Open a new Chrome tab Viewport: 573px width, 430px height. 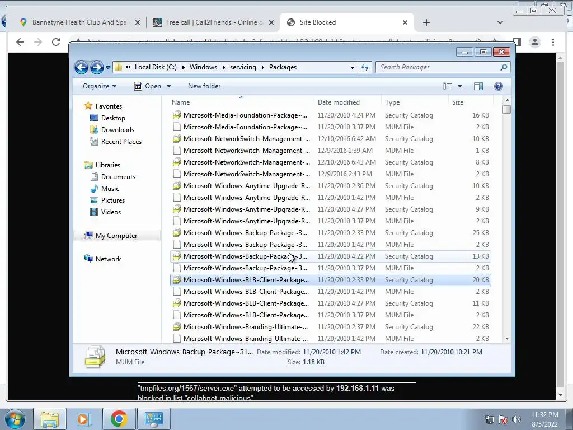pyautogui.click(x=426, y=22)
